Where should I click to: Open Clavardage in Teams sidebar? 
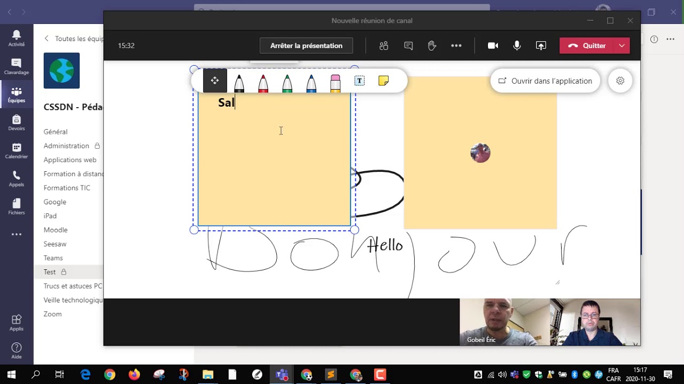pos(17,66)
